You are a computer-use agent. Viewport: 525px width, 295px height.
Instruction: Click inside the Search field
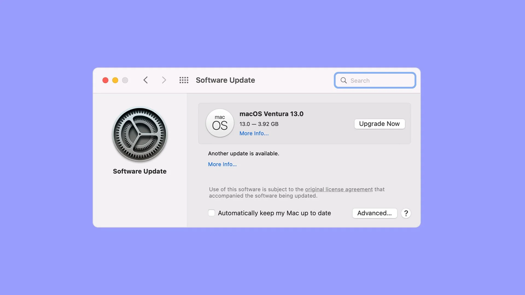point(377,80)
